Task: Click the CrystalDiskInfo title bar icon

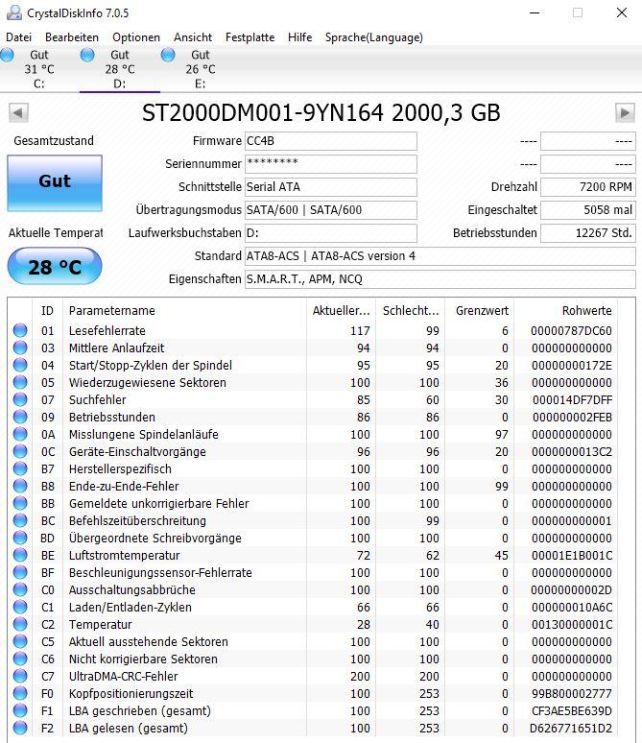Action: [x=14, y=12]
